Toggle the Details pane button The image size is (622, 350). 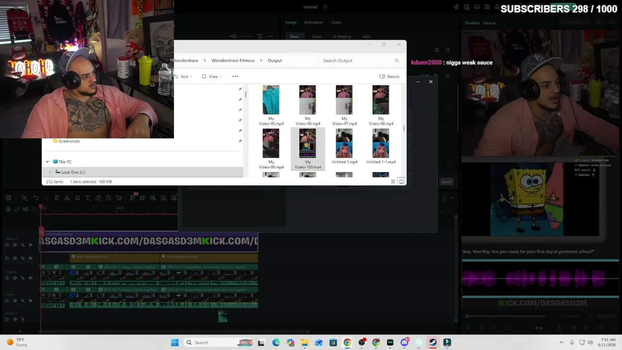coord(390,76)
